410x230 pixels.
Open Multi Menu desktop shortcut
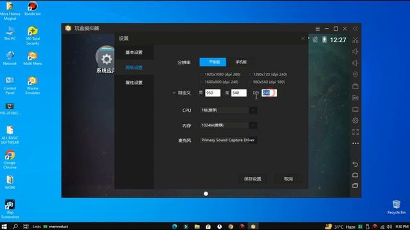(33, 58)
